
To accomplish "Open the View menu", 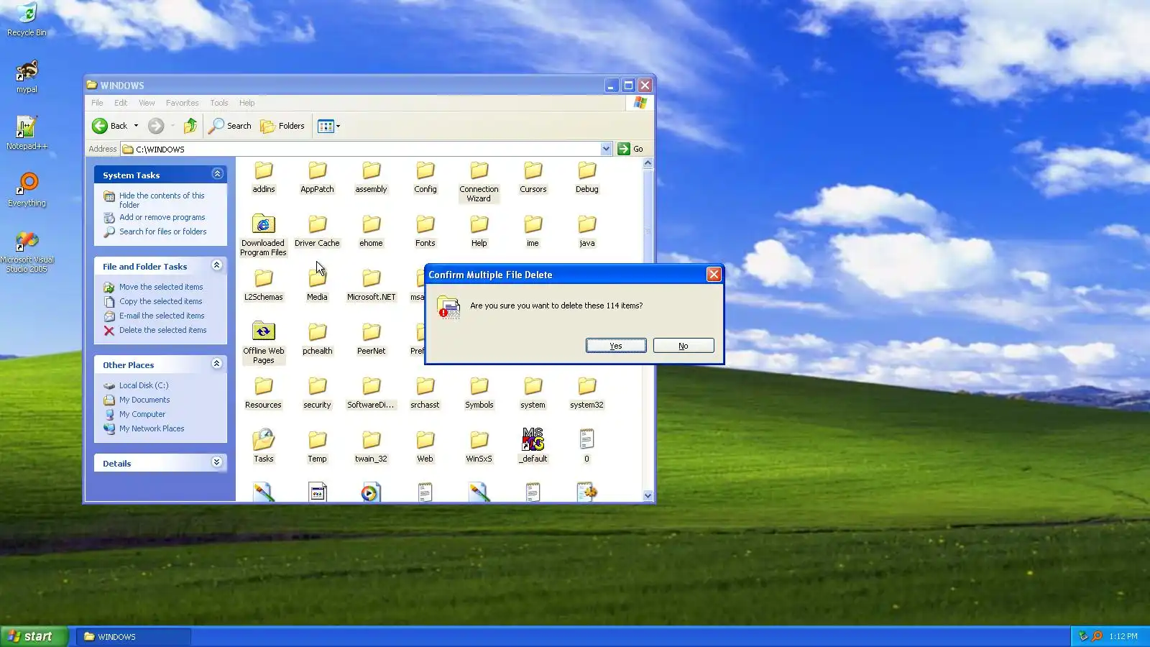I will point(147,103).
